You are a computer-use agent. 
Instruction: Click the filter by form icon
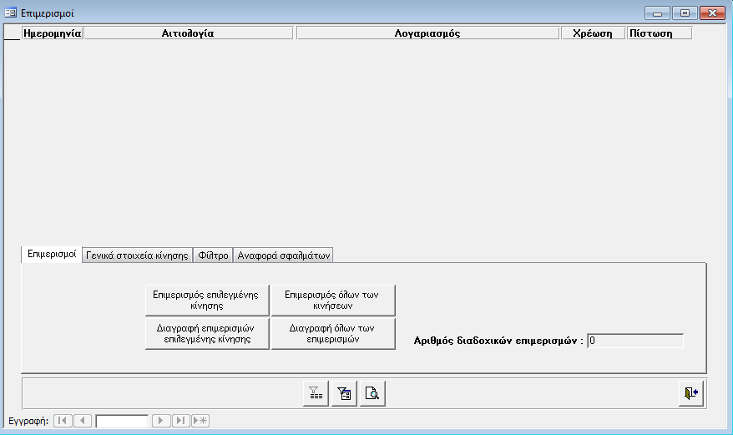(344, 393)
